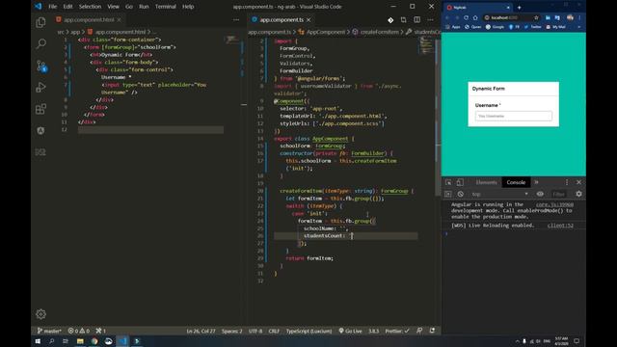Open the Twitter bookmark
Viewport: 617px width, 347px height.
(532, 27)
